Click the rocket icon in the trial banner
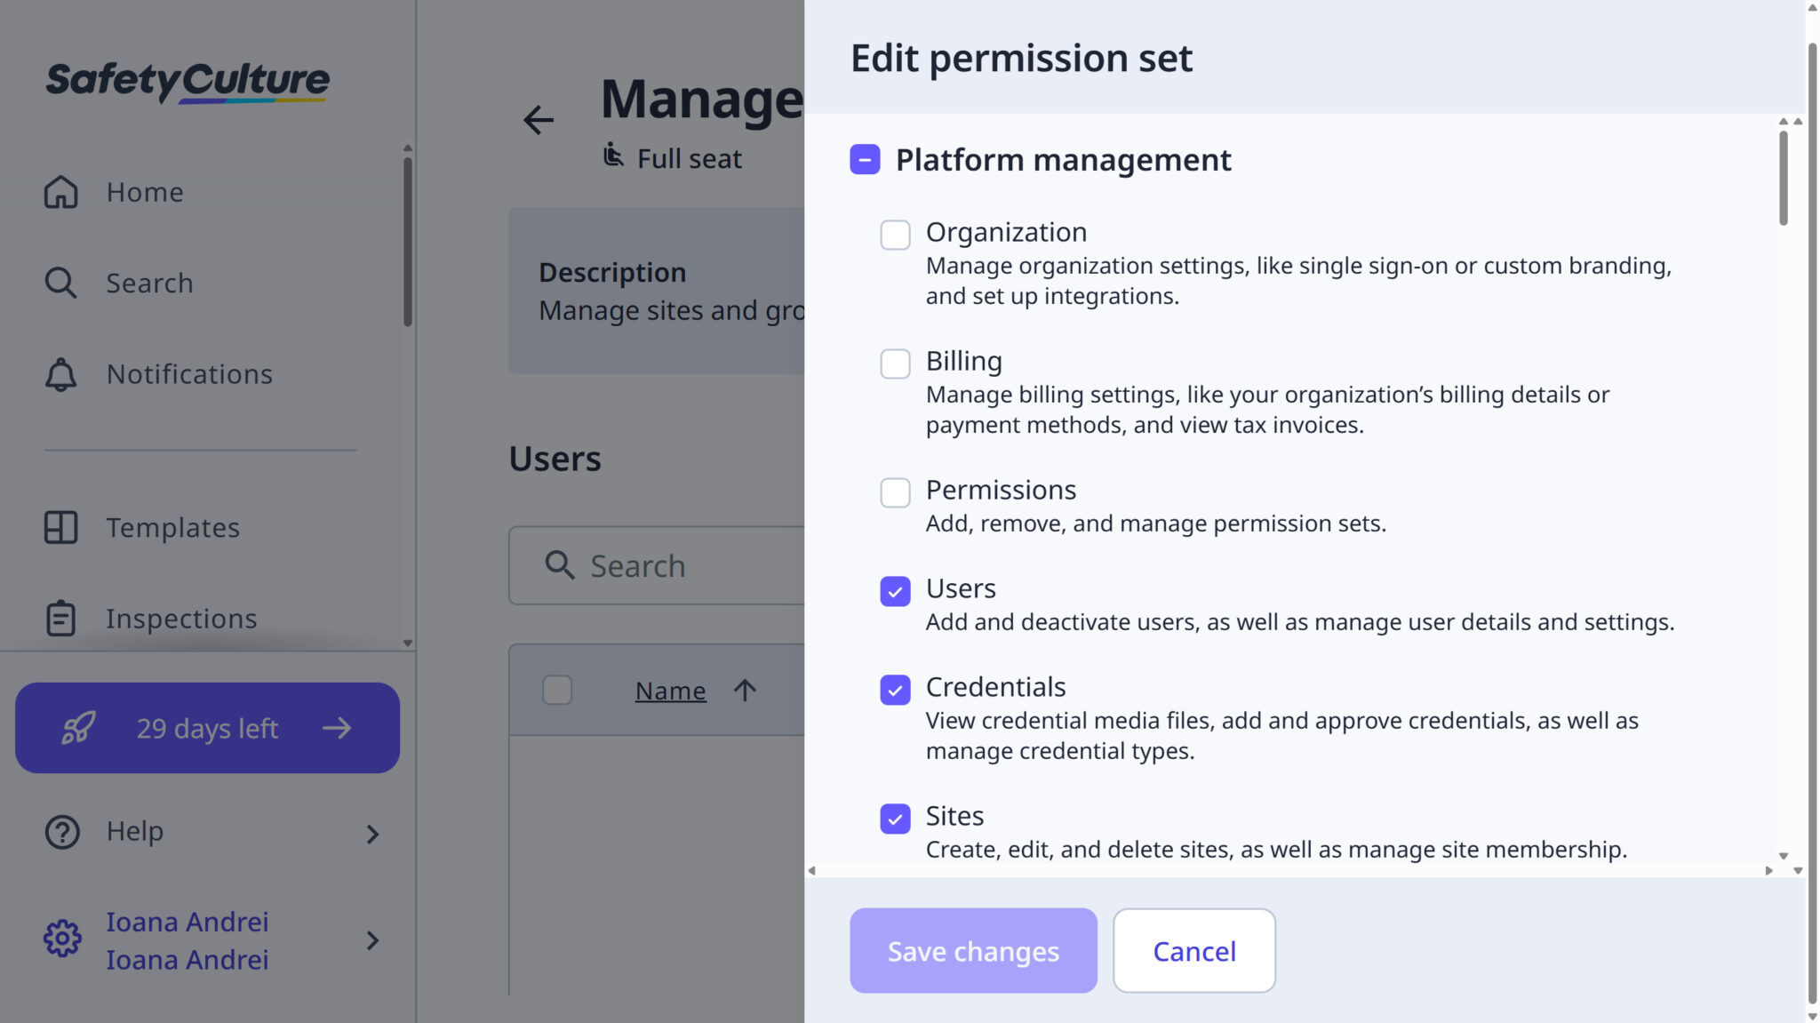Viewport: 1820px width, 1023px height. (x=79, y=727)
